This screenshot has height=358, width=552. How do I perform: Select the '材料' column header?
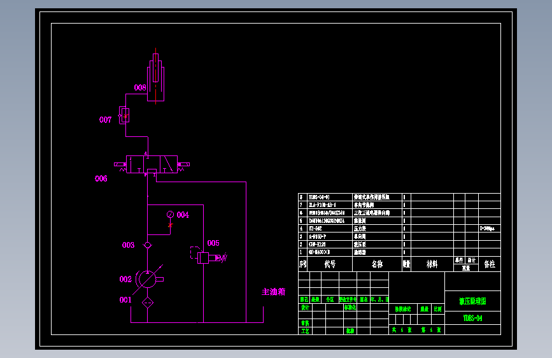pyautogui.click(x=432, y=264)
